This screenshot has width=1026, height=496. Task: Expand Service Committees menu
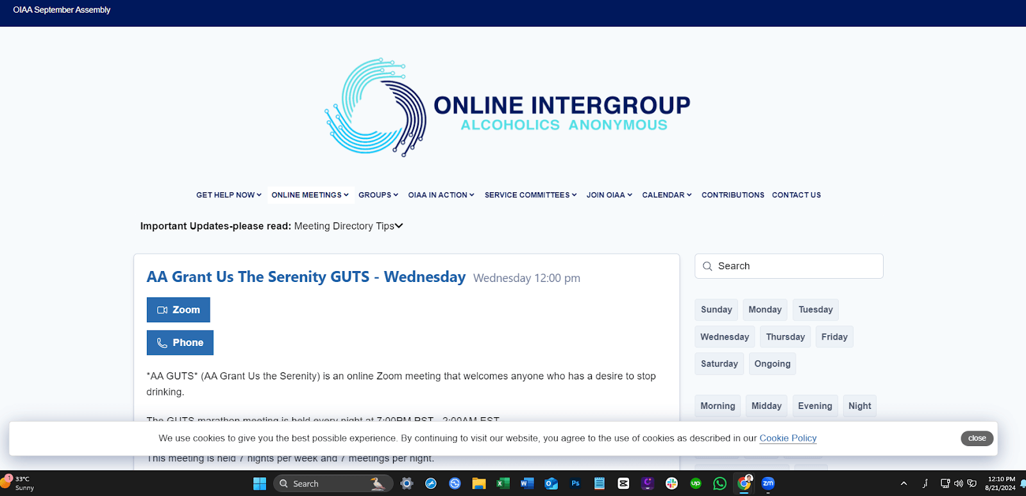pos(531,195)
